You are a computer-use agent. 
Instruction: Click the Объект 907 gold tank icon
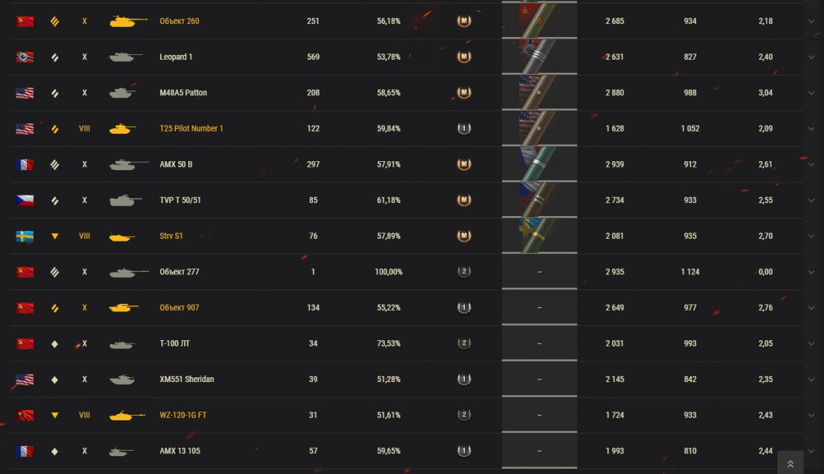pyautogui.click(x=124, y=308)
